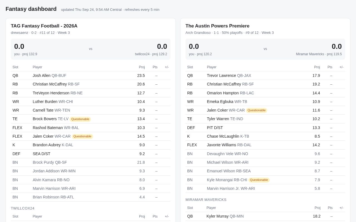The height and width of the screenshot is (222, 356).
Task: Click Trevor Lawrence's 17.9 projection
Action: pos(316,75)
